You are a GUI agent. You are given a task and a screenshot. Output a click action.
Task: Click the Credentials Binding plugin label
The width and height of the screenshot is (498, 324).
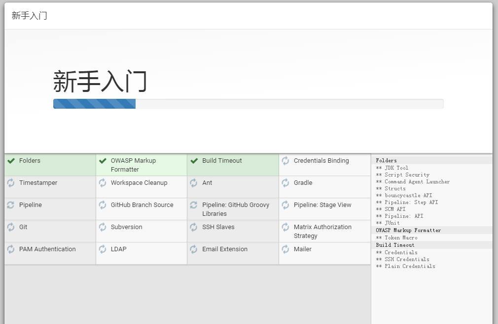click(x=321, y=161)
